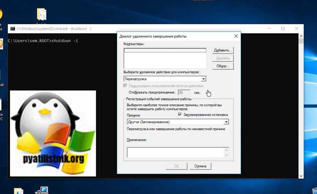The image size is (317, 194).
Task: Click inside the Примечание text box
Action: pos(176,152)
